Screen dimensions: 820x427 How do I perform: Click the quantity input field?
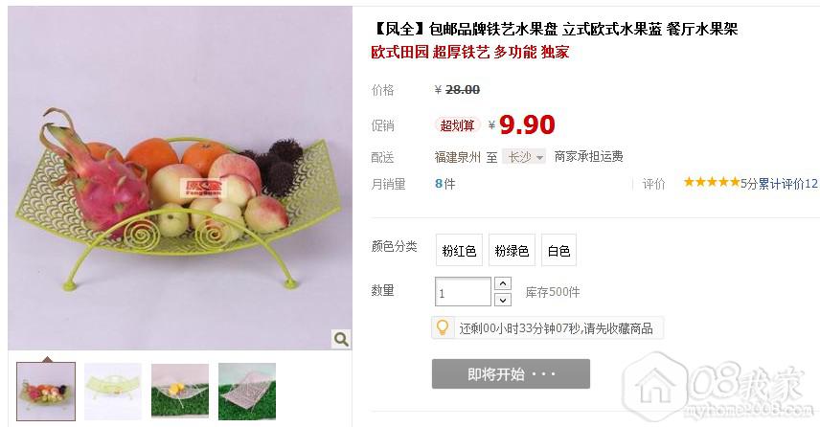pyautogui.click(x=463, y=292)
